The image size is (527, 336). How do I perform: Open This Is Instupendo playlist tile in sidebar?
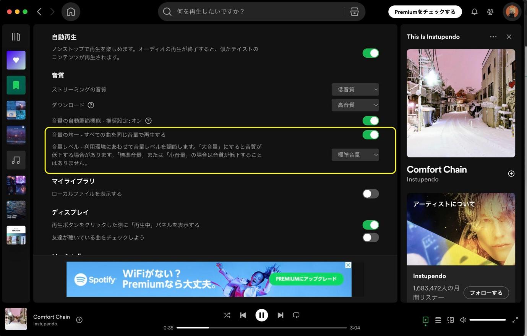16,235
